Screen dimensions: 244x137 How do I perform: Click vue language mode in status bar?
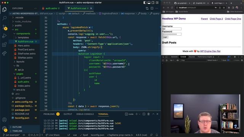[x=75, y=135]
